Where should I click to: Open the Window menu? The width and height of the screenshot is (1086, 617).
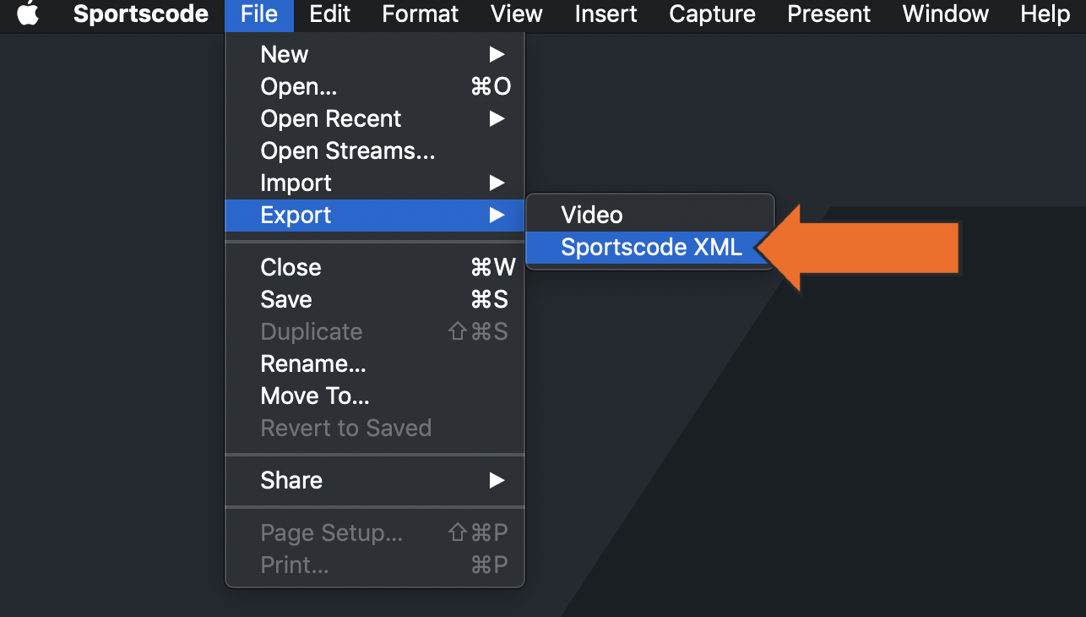pyautogui.click(x=945, y=14)
